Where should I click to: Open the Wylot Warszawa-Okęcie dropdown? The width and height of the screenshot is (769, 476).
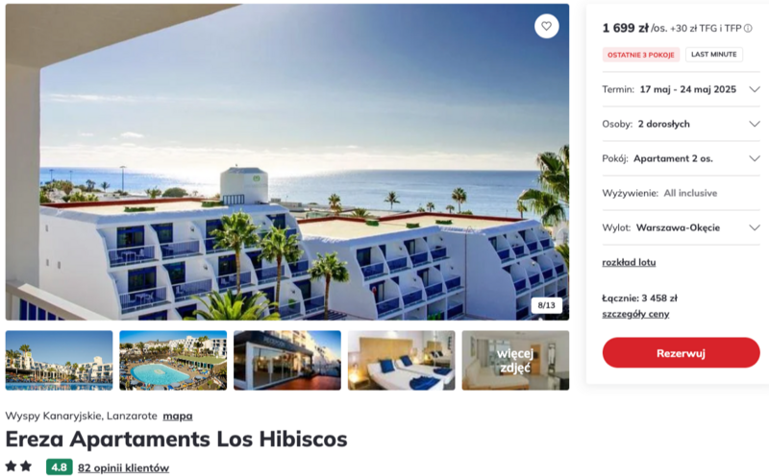click(x=681, y=227)
